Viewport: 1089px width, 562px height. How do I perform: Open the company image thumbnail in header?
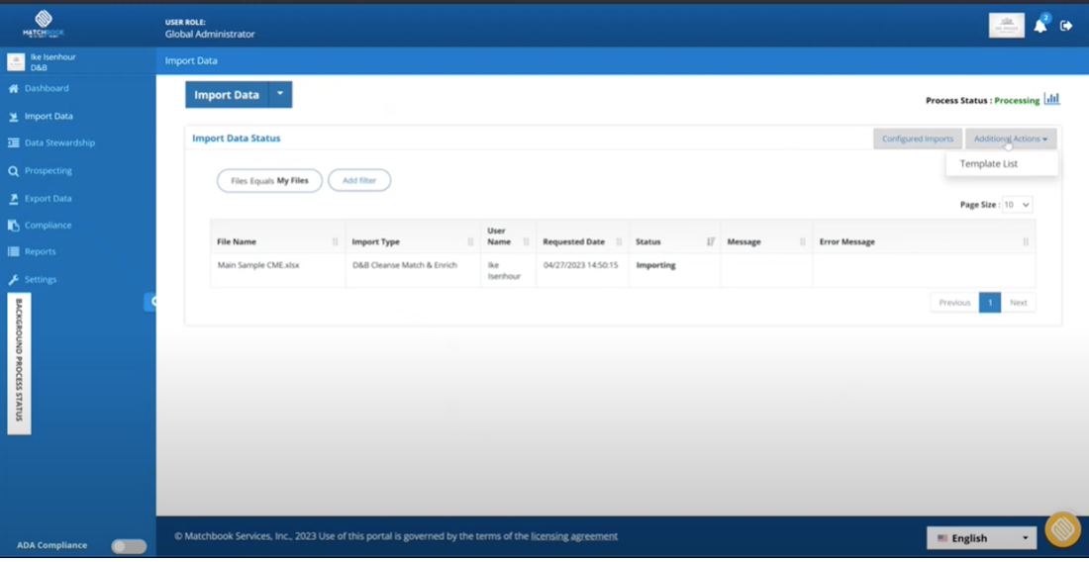pyautogui.click(x=1007, y=26)
